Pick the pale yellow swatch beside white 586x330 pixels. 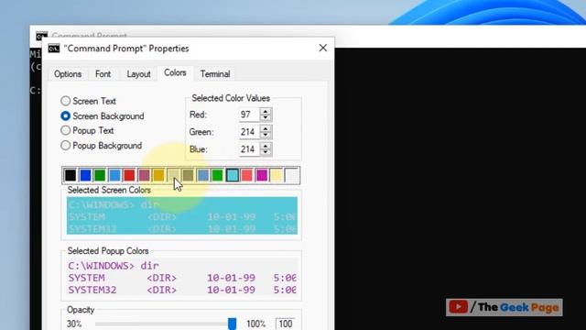point(277,175)
